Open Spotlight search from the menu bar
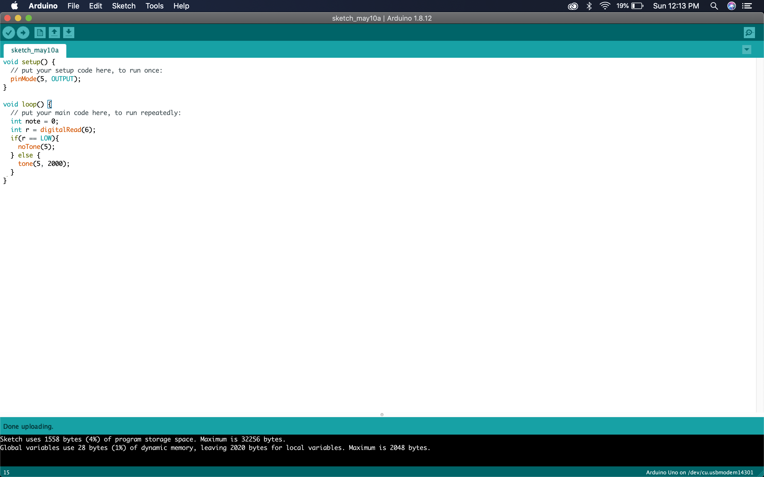The width and height of the screenshot is (764, 477). click(x=714, y=6)
